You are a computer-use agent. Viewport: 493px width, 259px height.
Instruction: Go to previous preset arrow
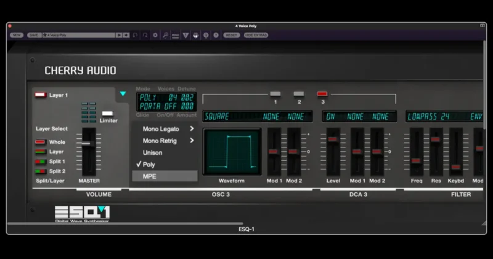[x=119, y=35]
